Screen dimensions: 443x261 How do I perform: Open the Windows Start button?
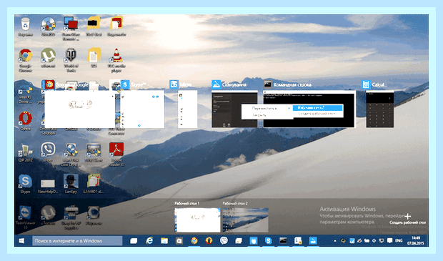[21, 241]
